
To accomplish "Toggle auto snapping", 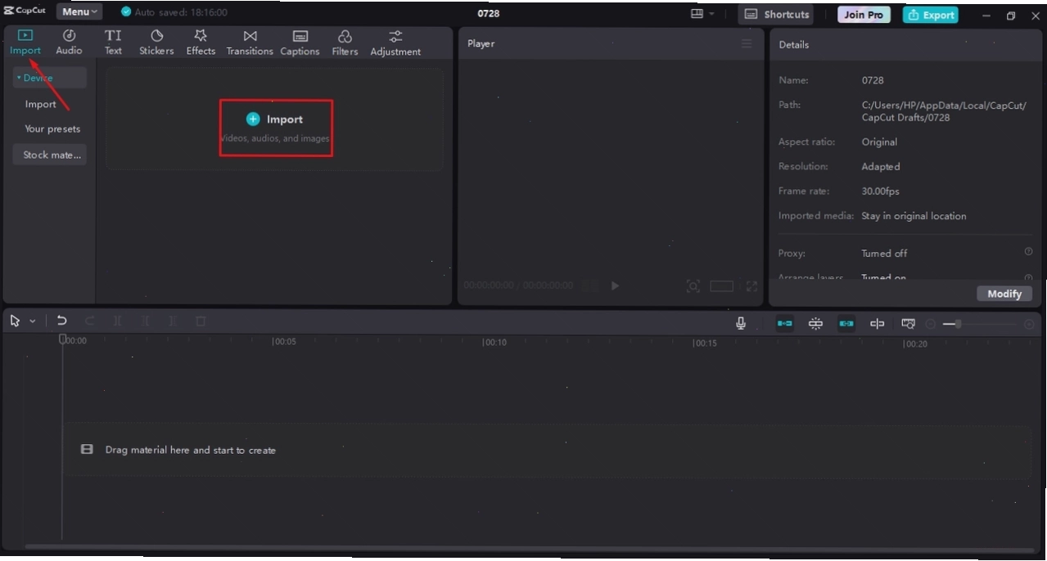I will tap(815, 323).
